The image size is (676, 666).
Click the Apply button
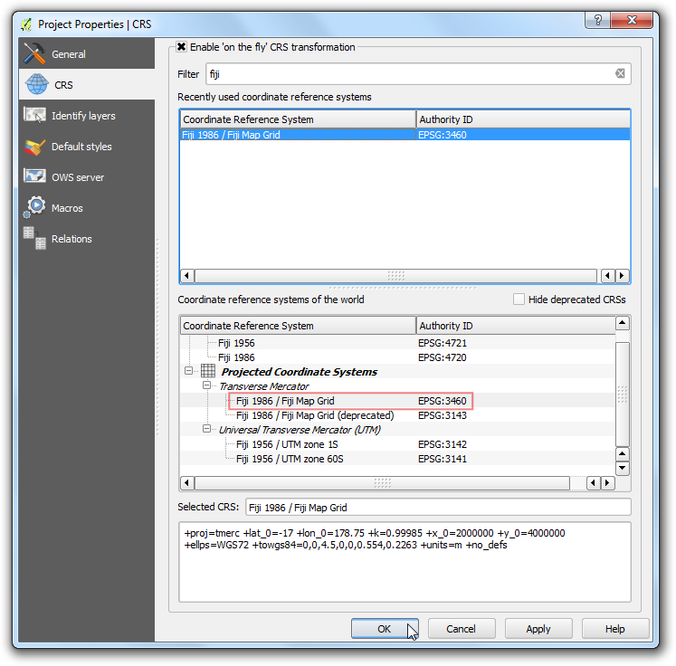(538, 629)
